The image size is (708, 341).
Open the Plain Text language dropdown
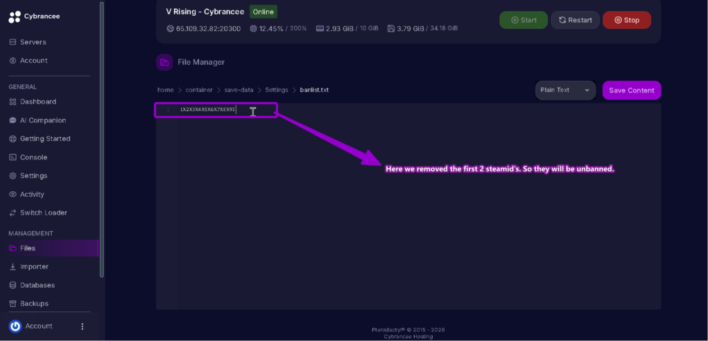[566, 90]
